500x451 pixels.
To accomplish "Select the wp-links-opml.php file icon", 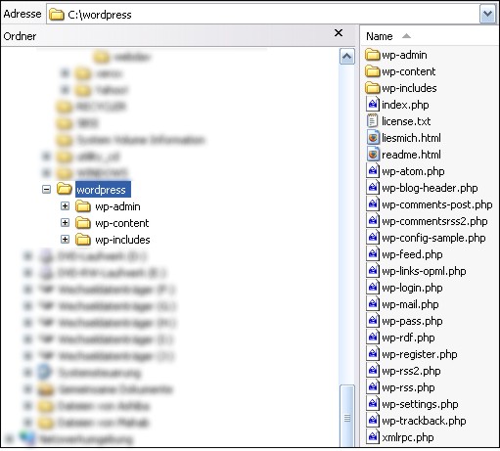I will click(373, 271).
